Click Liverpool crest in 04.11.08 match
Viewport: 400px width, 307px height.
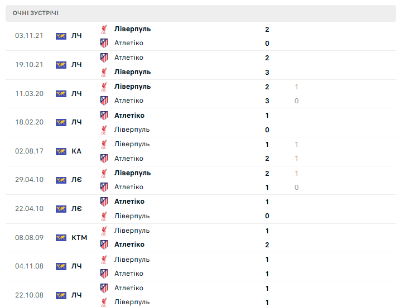tap(104, 260)
